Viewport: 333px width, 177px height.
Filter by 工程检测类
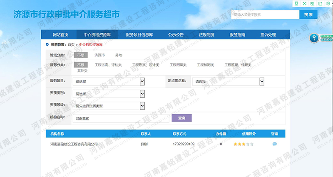(x=205, y=65)
